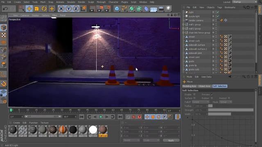Open the timeline filmstrip icon
Viewport: 262px width, 147px height.
pyautogui.click(x=178, y=117)
